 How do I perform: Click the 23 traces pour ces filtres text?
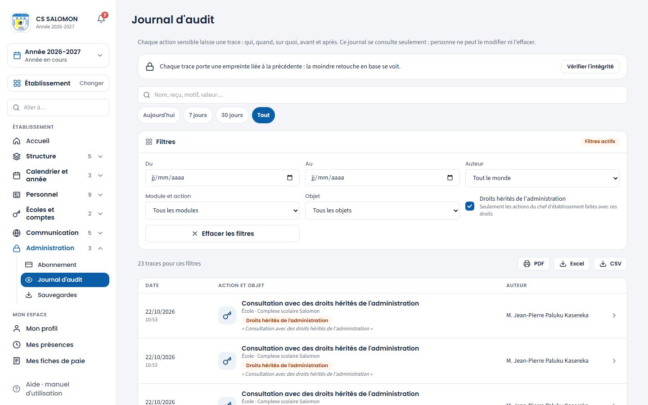click(169, 264)
